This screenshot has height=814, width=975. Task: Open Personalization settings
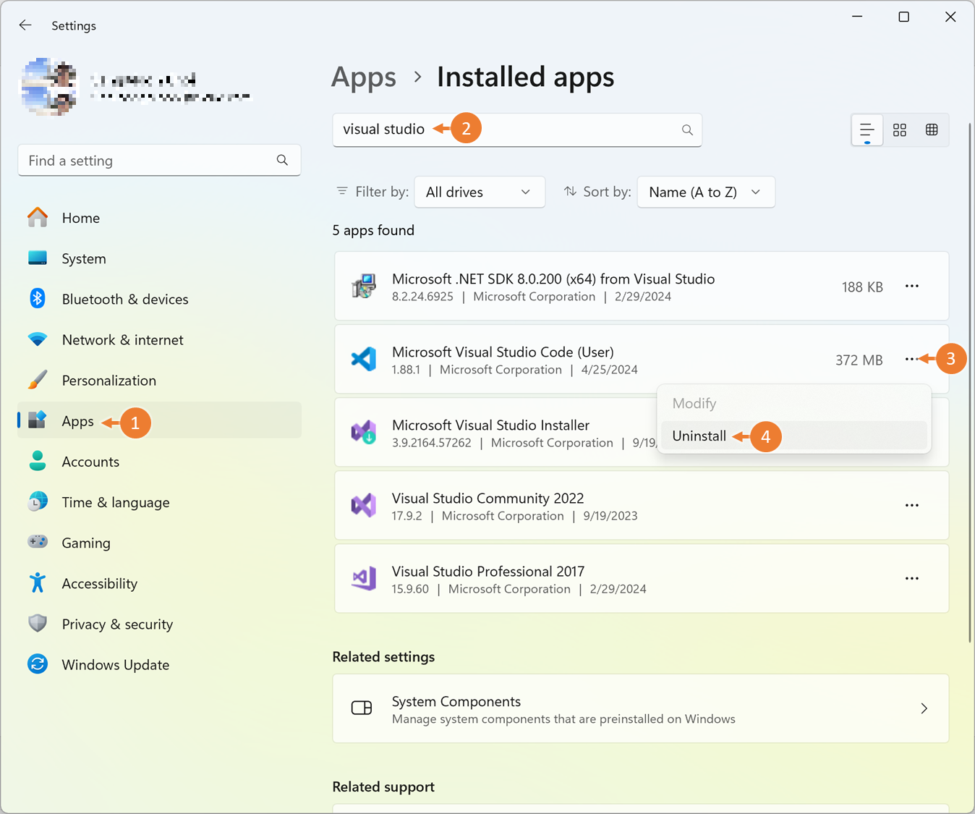coord(159,380)
